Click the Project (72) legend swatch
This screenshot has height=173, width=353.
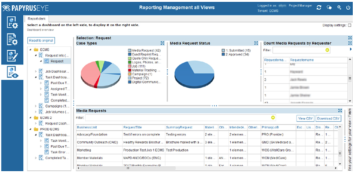click(x=130, y=78)
